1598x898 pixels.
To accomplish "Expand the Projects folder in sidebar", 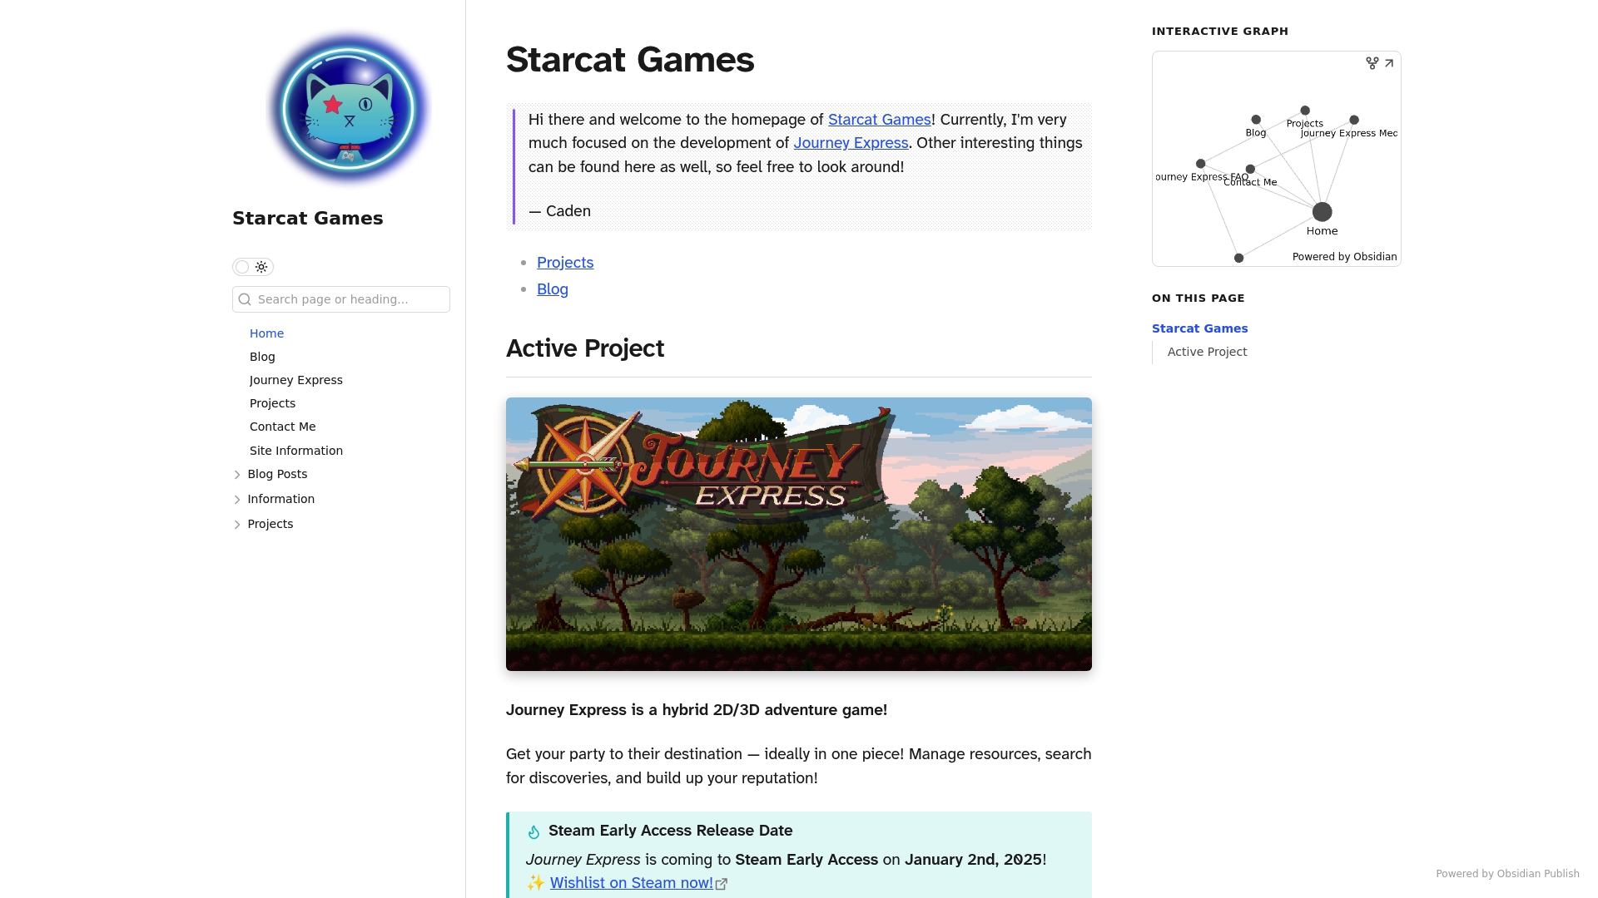I will tap(237, 525).
